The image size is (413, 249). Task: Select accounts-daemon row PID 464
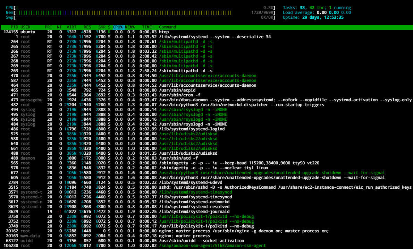point(206,85)
